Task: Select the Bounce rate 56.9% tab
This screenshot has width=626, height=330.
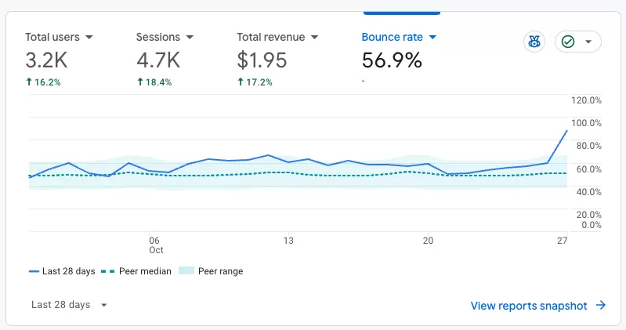Action: tap(400, 58)
